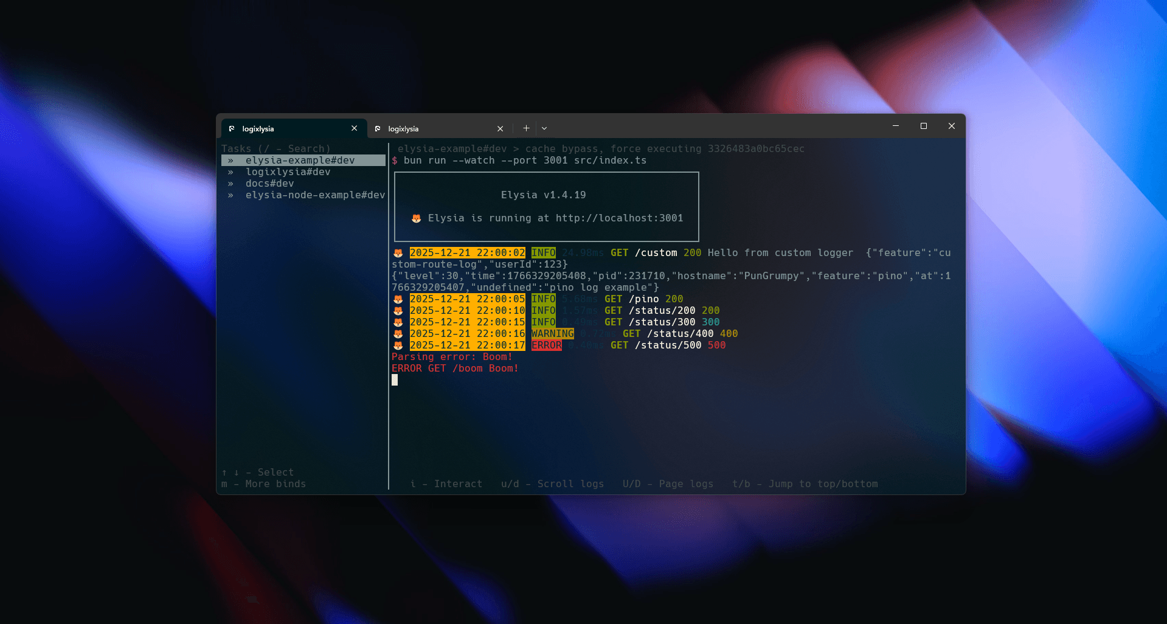Screen dimensions: 1167x624
Task: Select the elysia-node-example#dev task
Action: click(315, 195)
